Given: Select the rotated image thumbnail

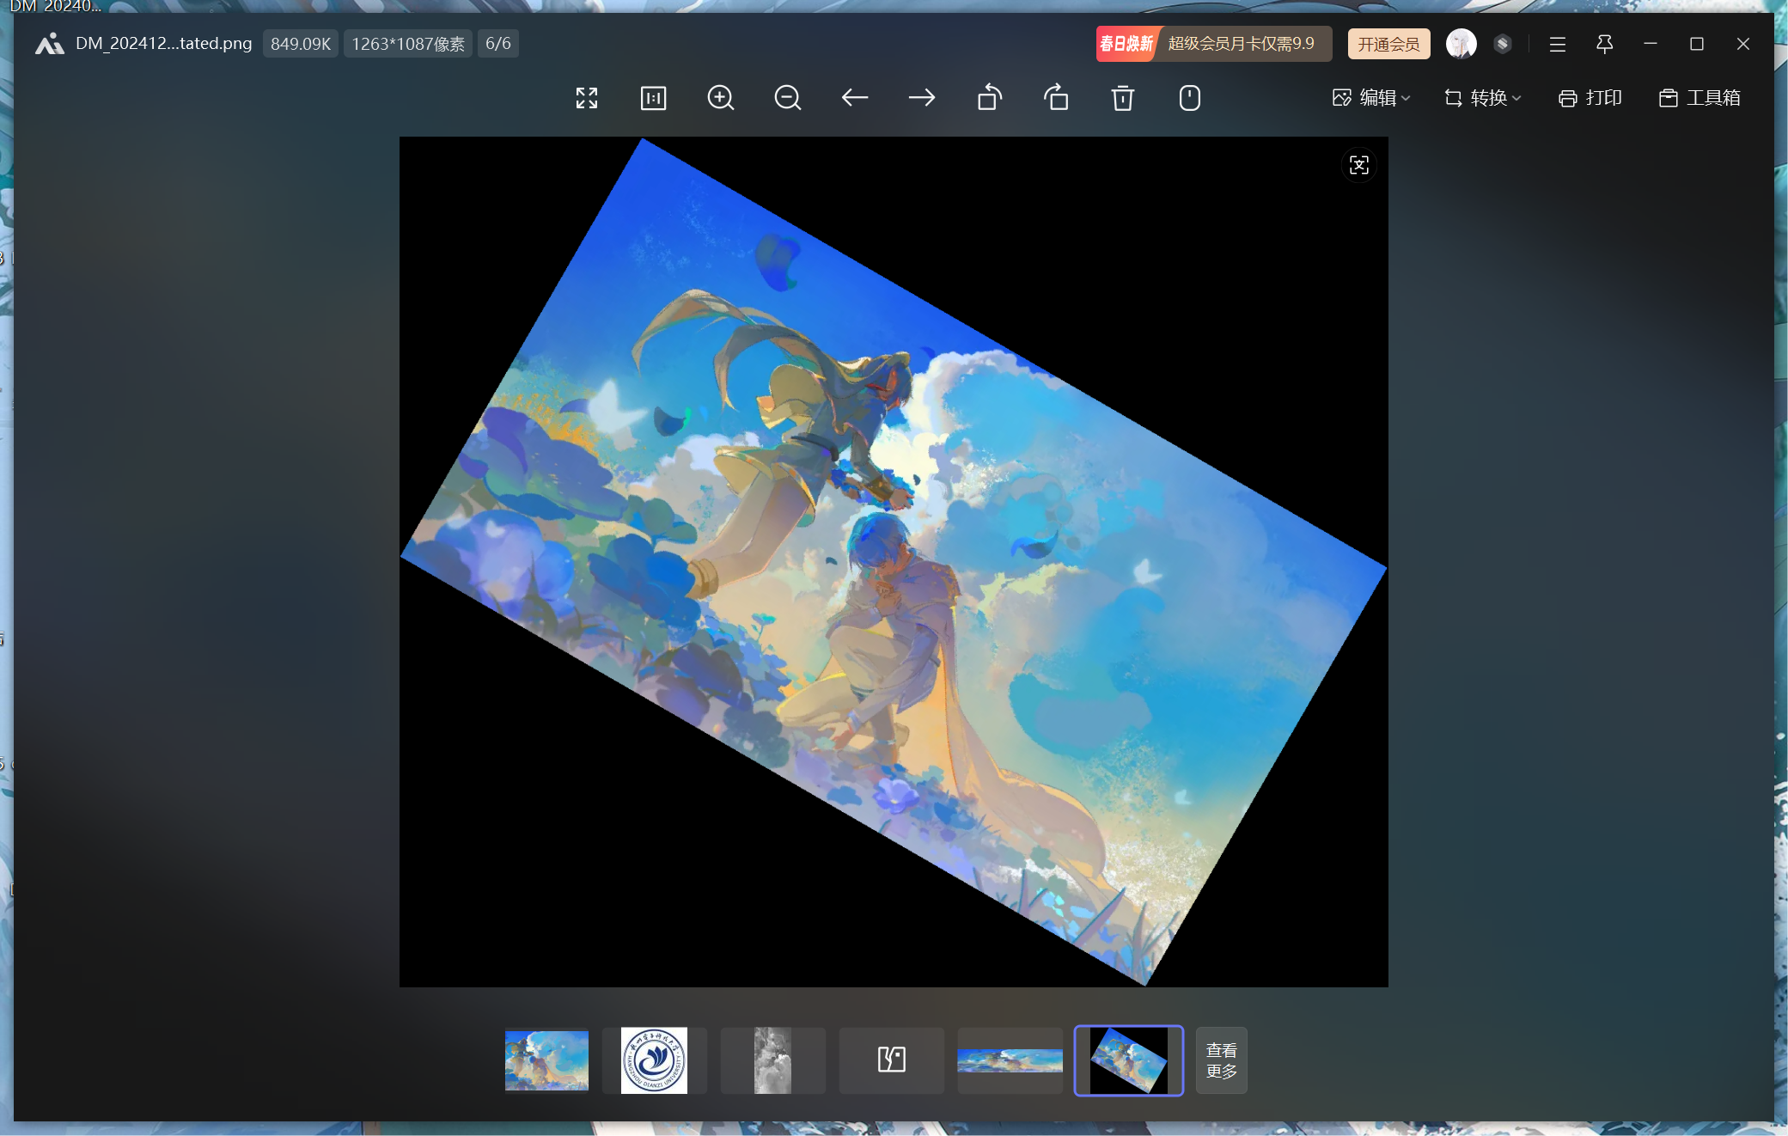Looking at the screenshot, I should click(1129, 1060).
